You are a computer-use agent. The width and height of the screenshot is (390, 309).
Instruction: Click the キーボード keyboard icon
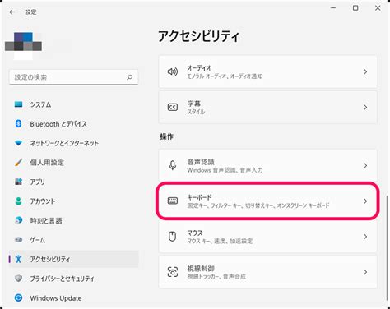point(173,201)
